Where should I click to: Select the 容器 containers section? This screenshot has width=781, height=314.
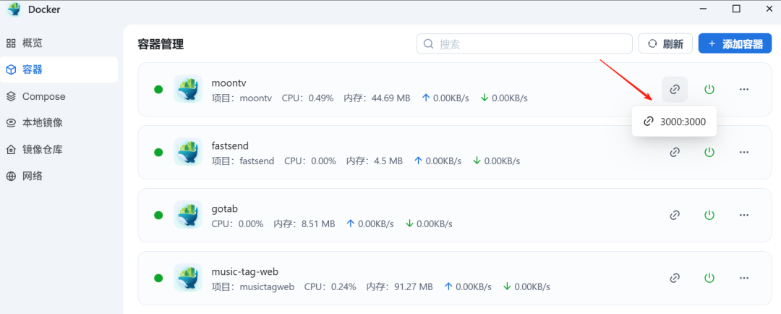pos(59,69)
